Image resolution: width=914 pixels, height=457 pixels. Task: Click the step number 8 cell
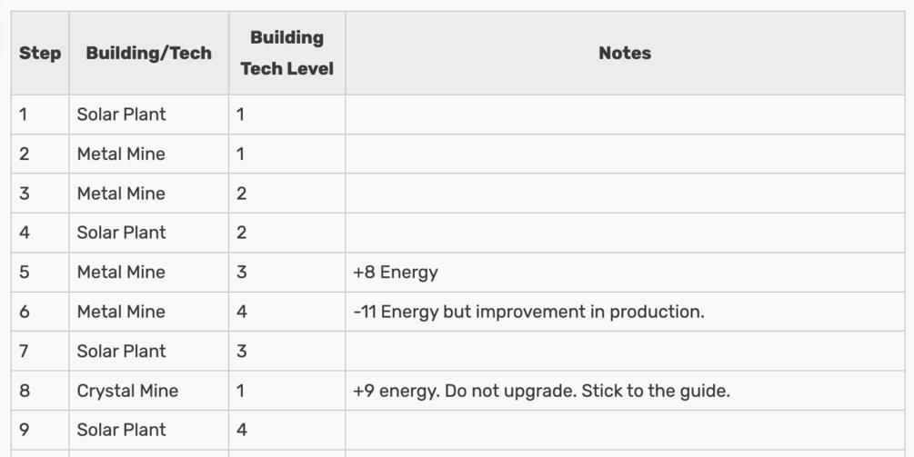(x=25, y=391)
